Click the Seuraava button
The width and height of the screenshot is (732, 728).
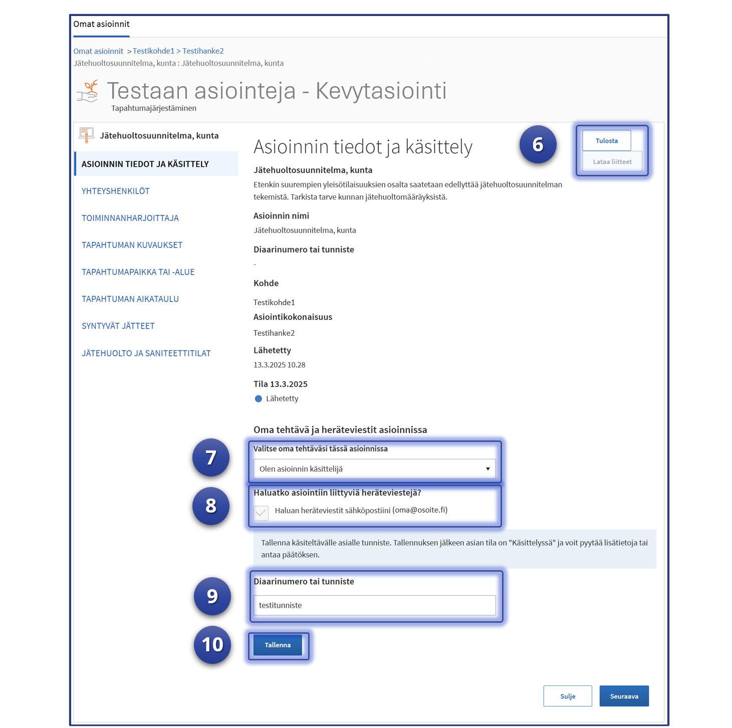pos(624,696)
